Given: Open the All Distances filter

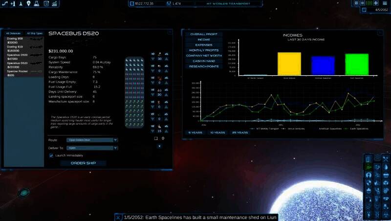Looking at the screenshot, I should pyautogui.click(x=14, y=33).
